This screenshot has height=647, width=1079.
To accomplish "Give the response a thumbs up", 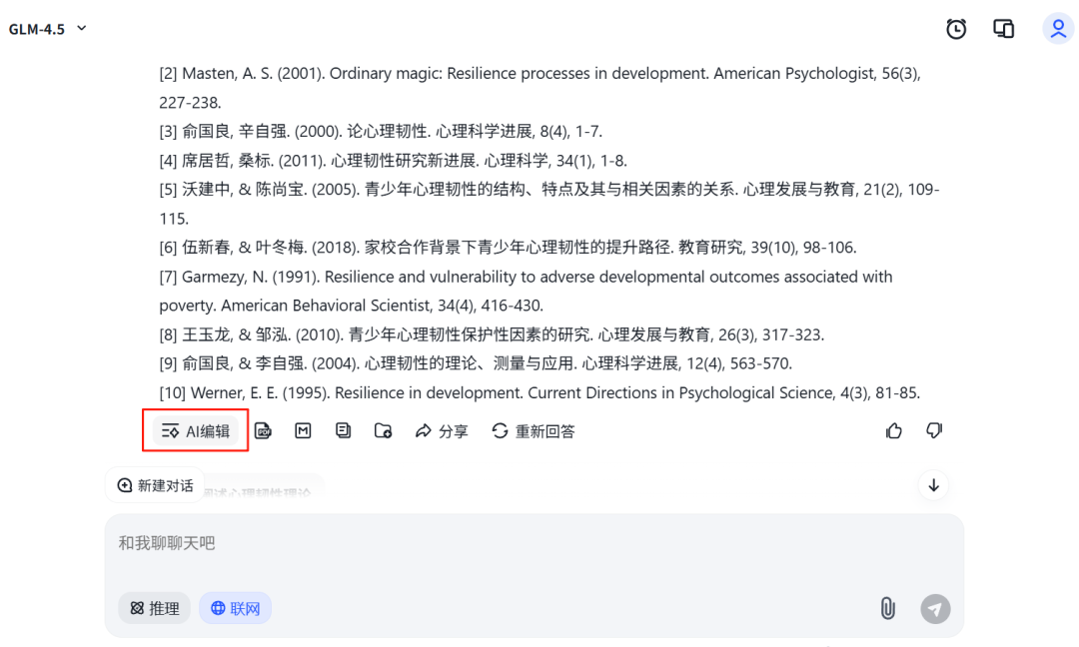I will (894, 430).
